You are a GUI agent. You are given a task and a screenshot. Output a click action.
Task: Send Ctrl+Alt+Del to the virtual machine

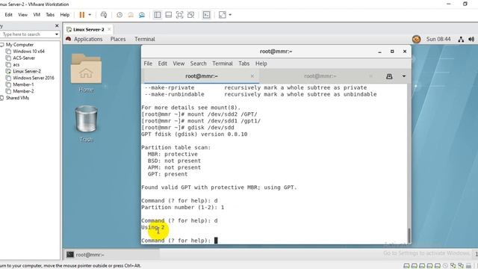click(x=104, y=15)
